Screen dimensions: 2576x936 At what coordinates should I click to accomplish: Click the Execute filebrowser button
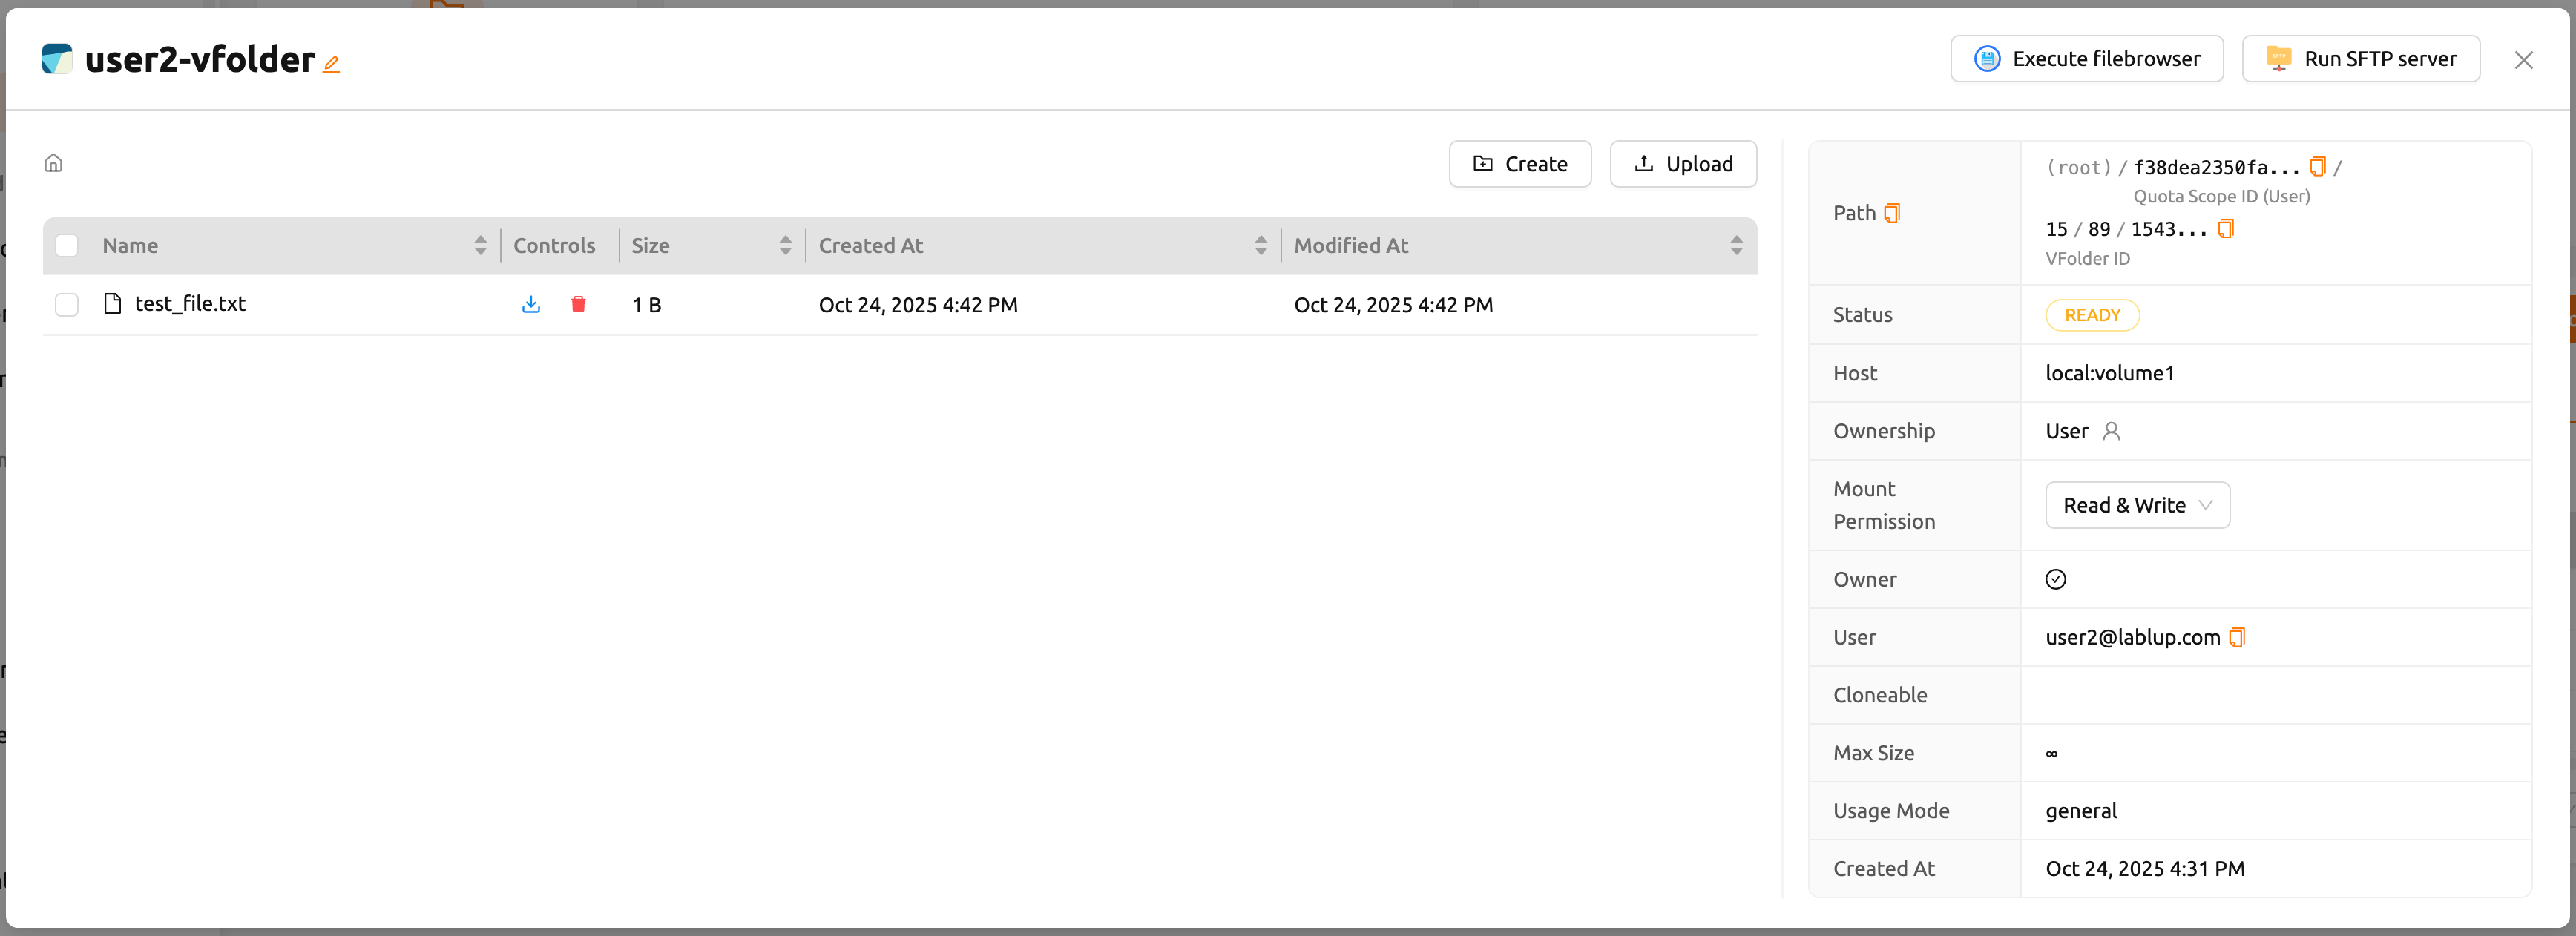(2086, 59)
